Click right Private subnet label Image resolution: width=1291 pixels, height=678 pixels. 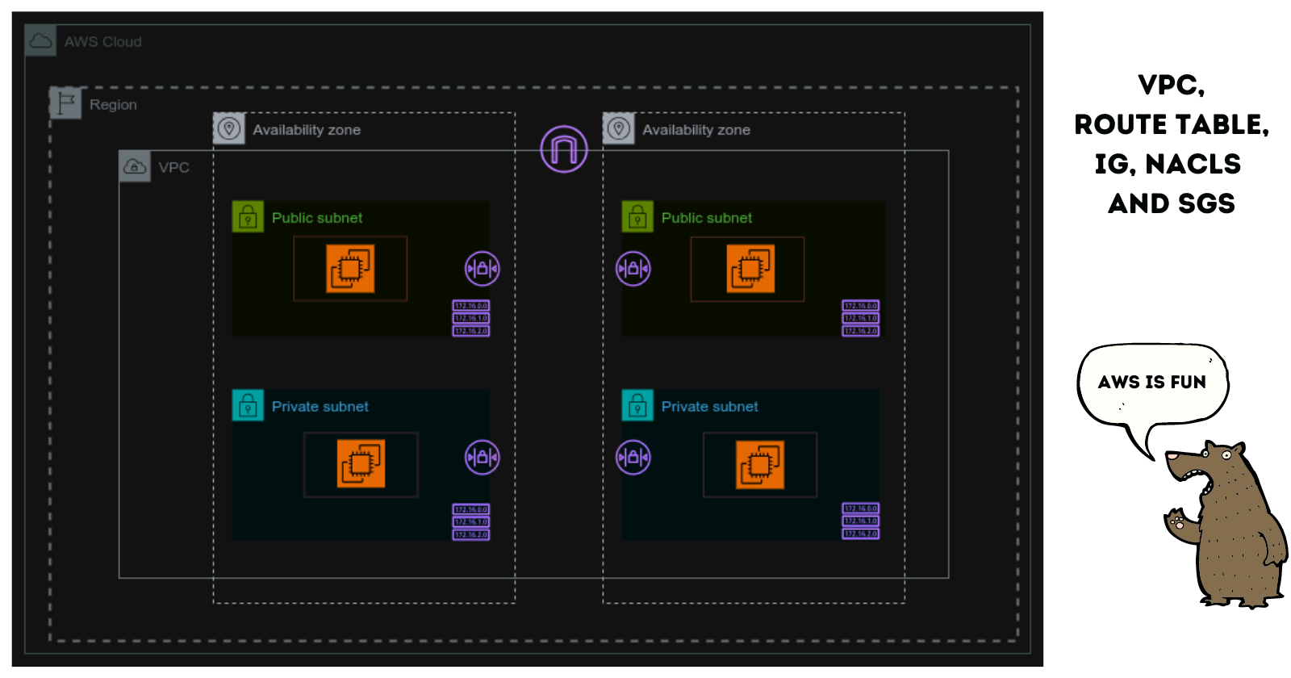click(710, 407)
